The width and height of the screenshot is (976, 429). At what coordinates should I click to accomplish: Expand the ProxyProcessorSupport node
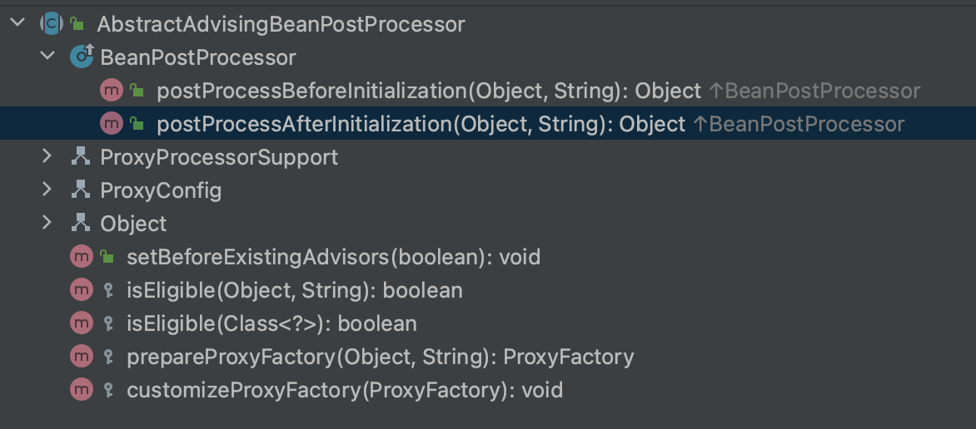pyautogui.click(x=47, y=157)
